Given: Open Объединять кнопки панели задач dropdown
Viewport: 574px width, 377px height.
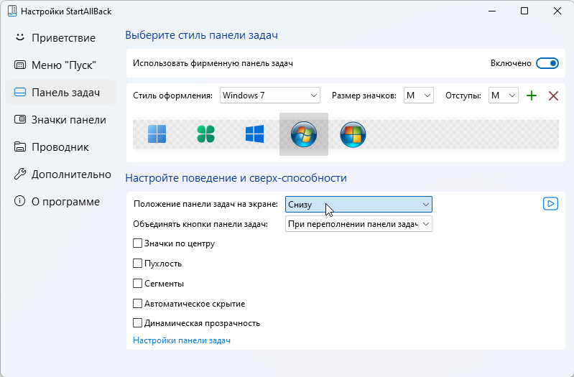Looking at the screenshot, I should click(358, 224).
